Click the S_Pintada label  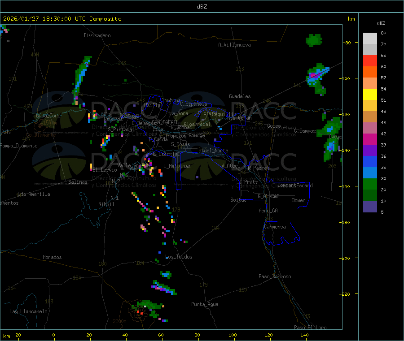[120, 129]
